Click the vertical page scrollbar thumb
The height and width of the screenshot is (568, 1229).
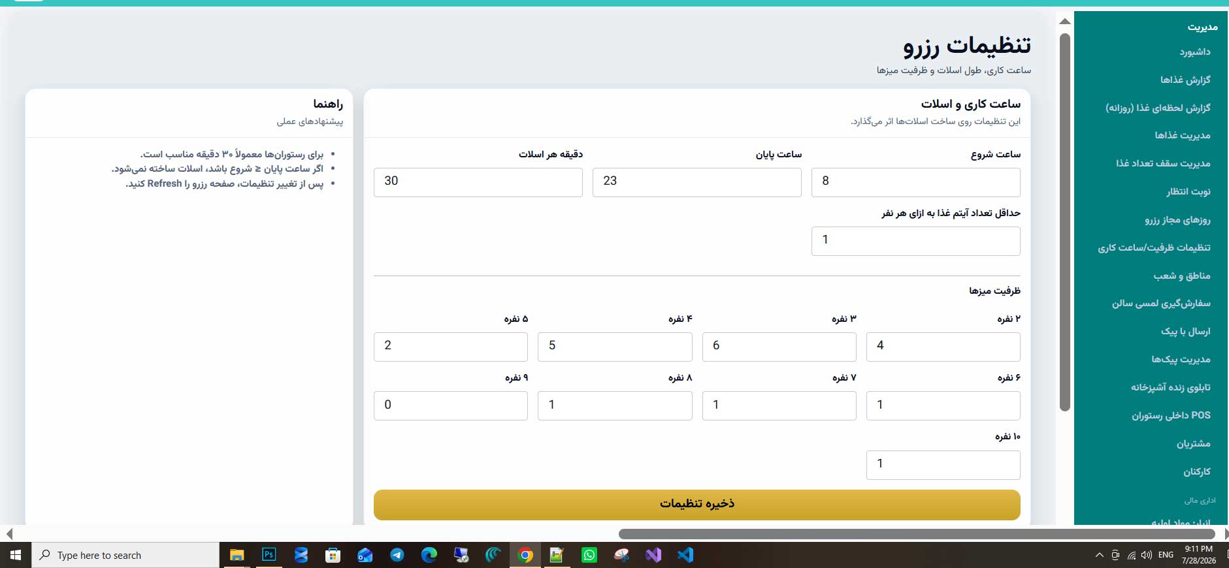1065,222
